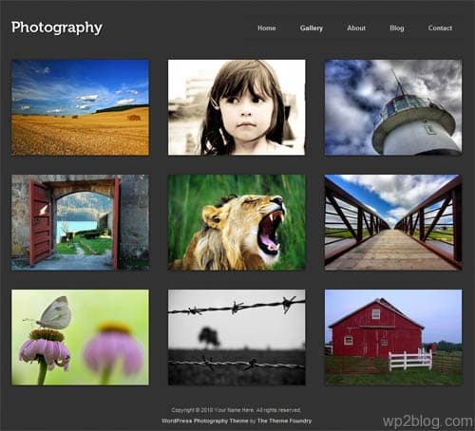Select the Blog menu item
The width and height of the screenshot is (475, 431).
[x=397, y=28]
